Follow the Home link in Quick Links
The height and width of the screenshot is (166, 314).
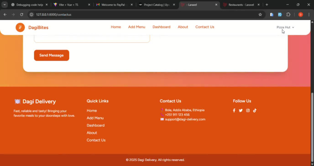coord(92,110)
